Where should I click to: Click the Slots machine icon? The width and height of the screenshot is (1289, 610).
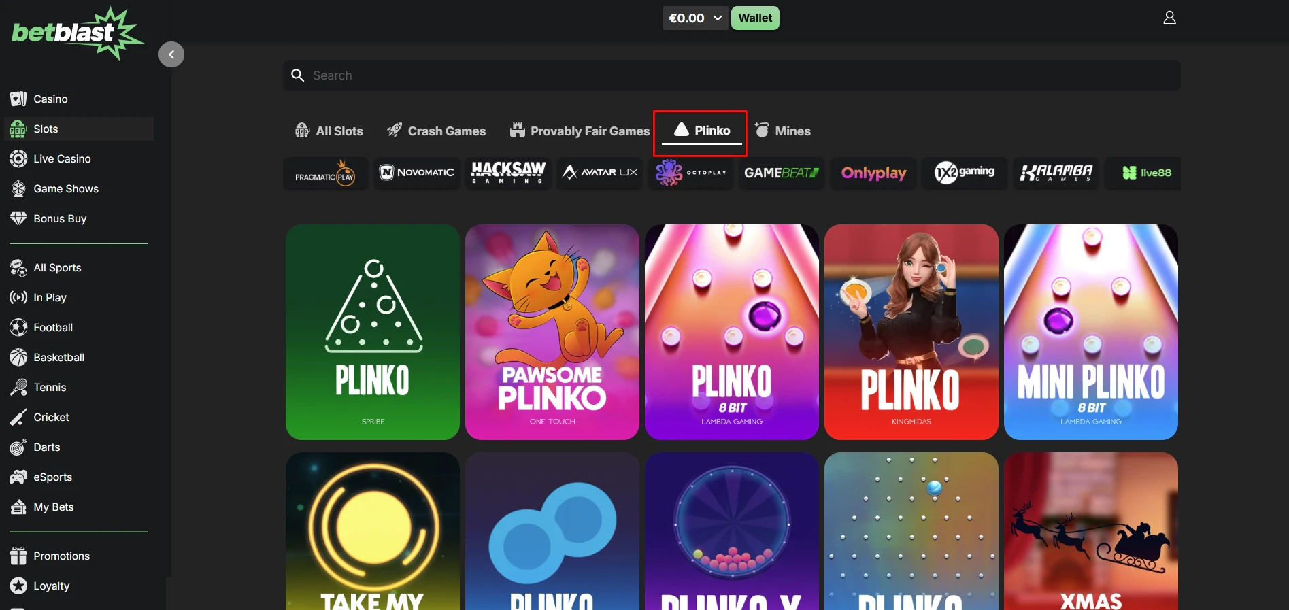(x=18, y=129)
